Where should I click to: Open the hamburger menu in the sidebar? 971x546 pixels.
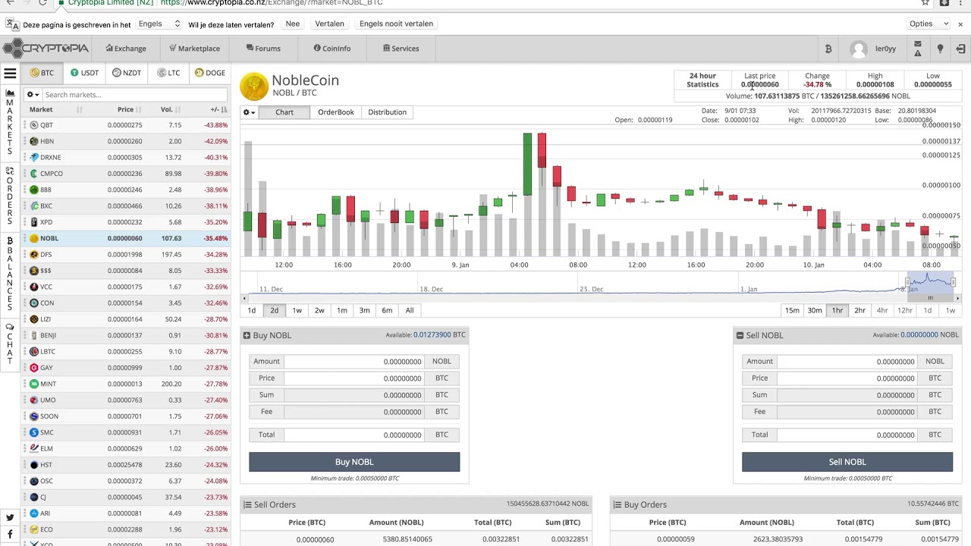[10, 74]
